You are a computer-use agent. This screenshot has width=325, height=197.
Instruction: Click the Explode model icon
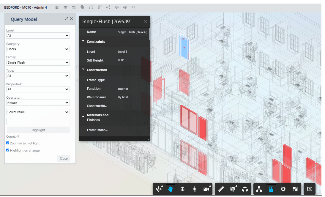(x=244, y=189)
